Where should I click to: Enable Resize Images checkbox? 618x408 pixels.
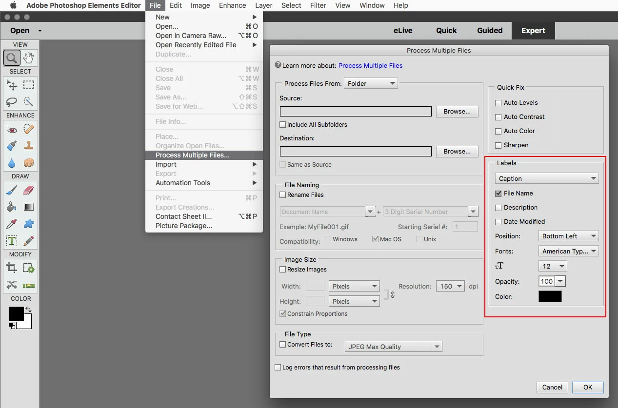click(283, 269)
